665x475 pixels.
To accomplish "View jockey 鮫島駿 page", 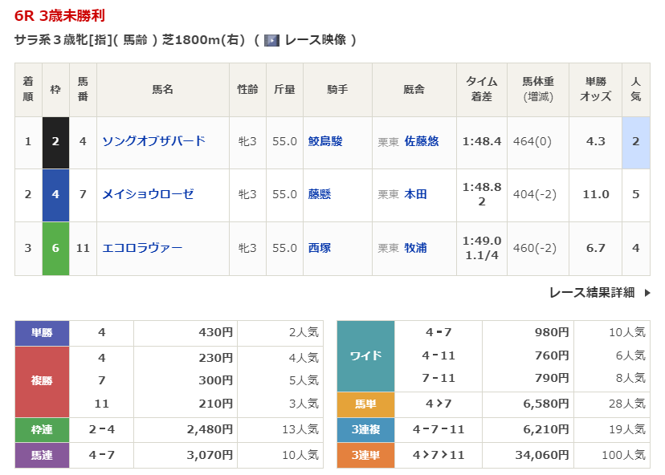I will pos(325,141).
